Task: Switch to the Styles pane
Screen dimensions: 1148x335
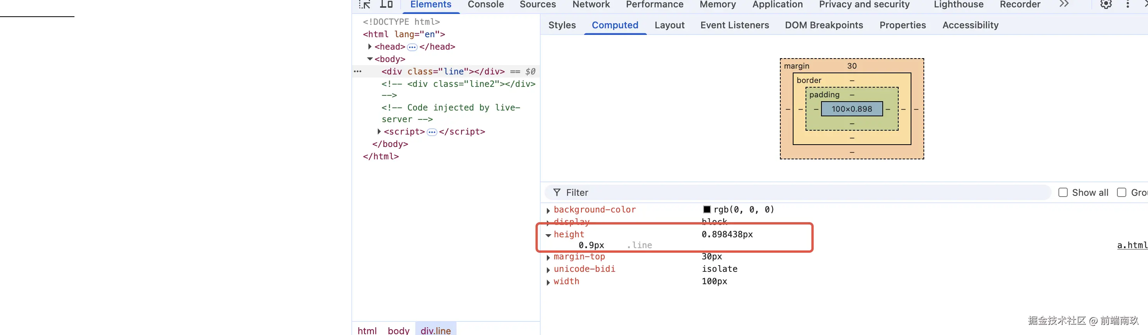Action: (x=562, y=25)
